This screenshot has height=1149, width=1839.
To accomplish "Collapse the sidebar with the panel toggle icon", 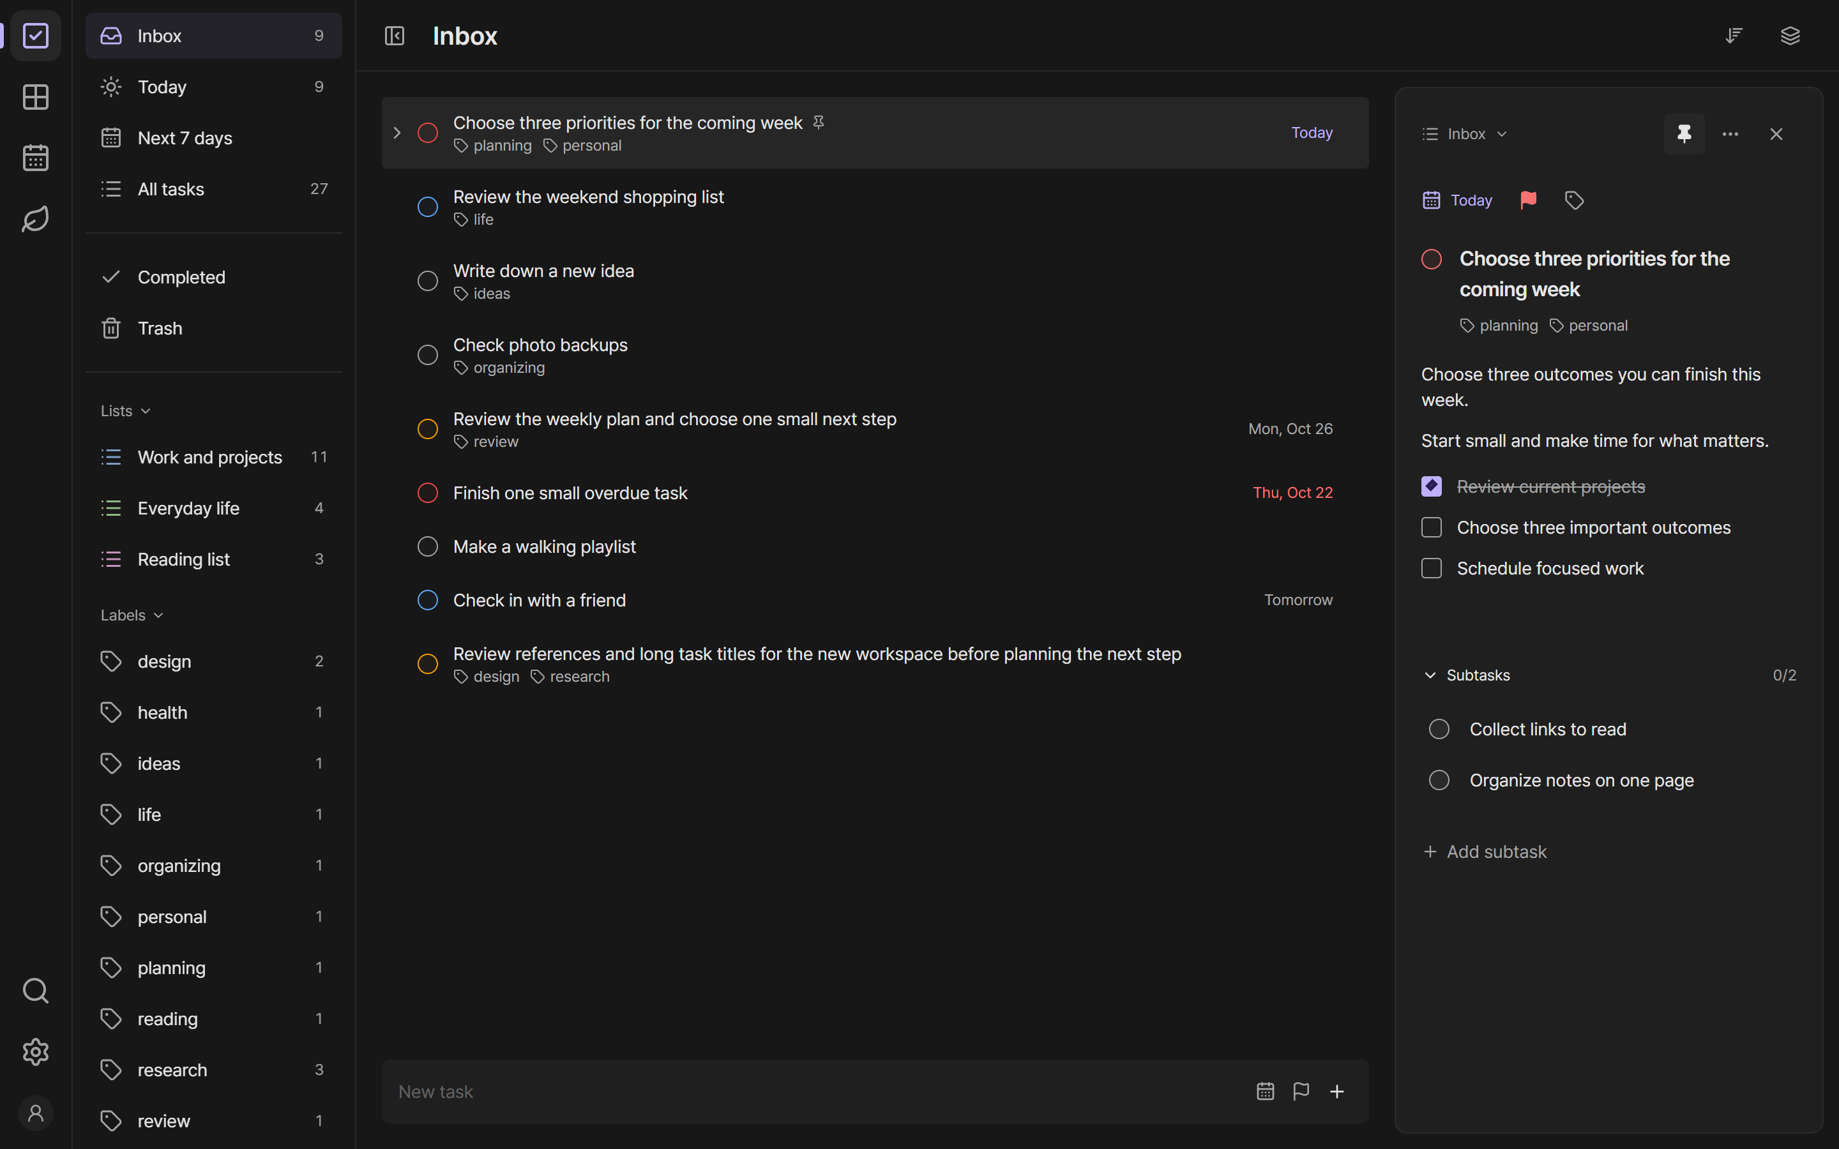I will pos(395,36).
